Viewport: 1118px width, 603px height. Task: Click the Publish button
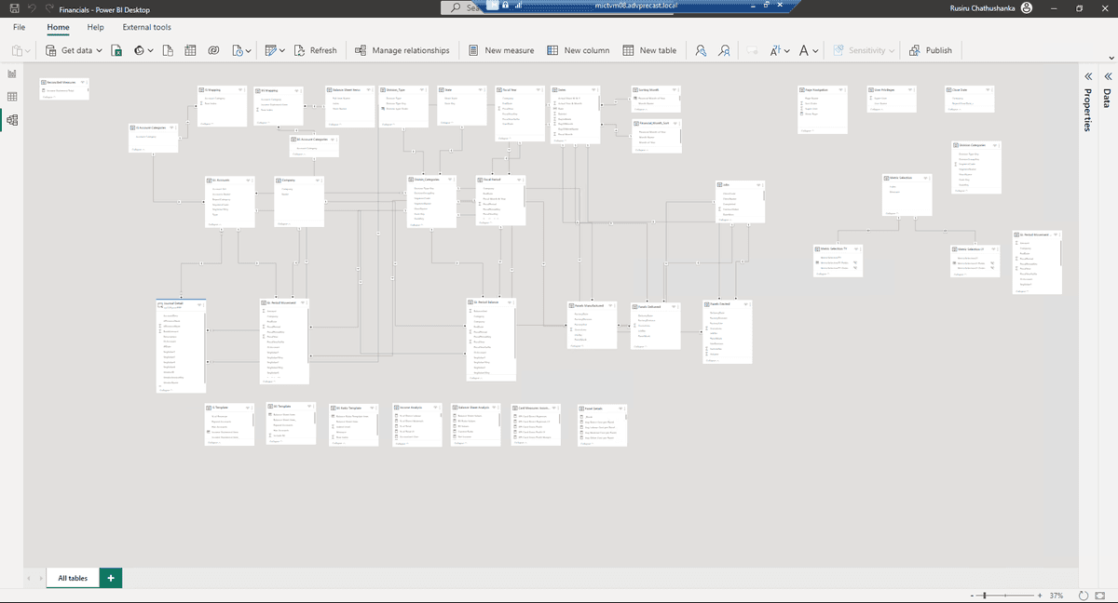pos(931,49)
